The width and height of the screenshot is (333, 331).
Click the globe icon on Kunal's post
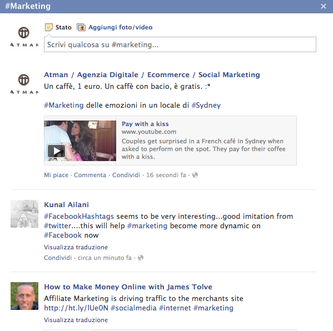[x=141, y=258]
